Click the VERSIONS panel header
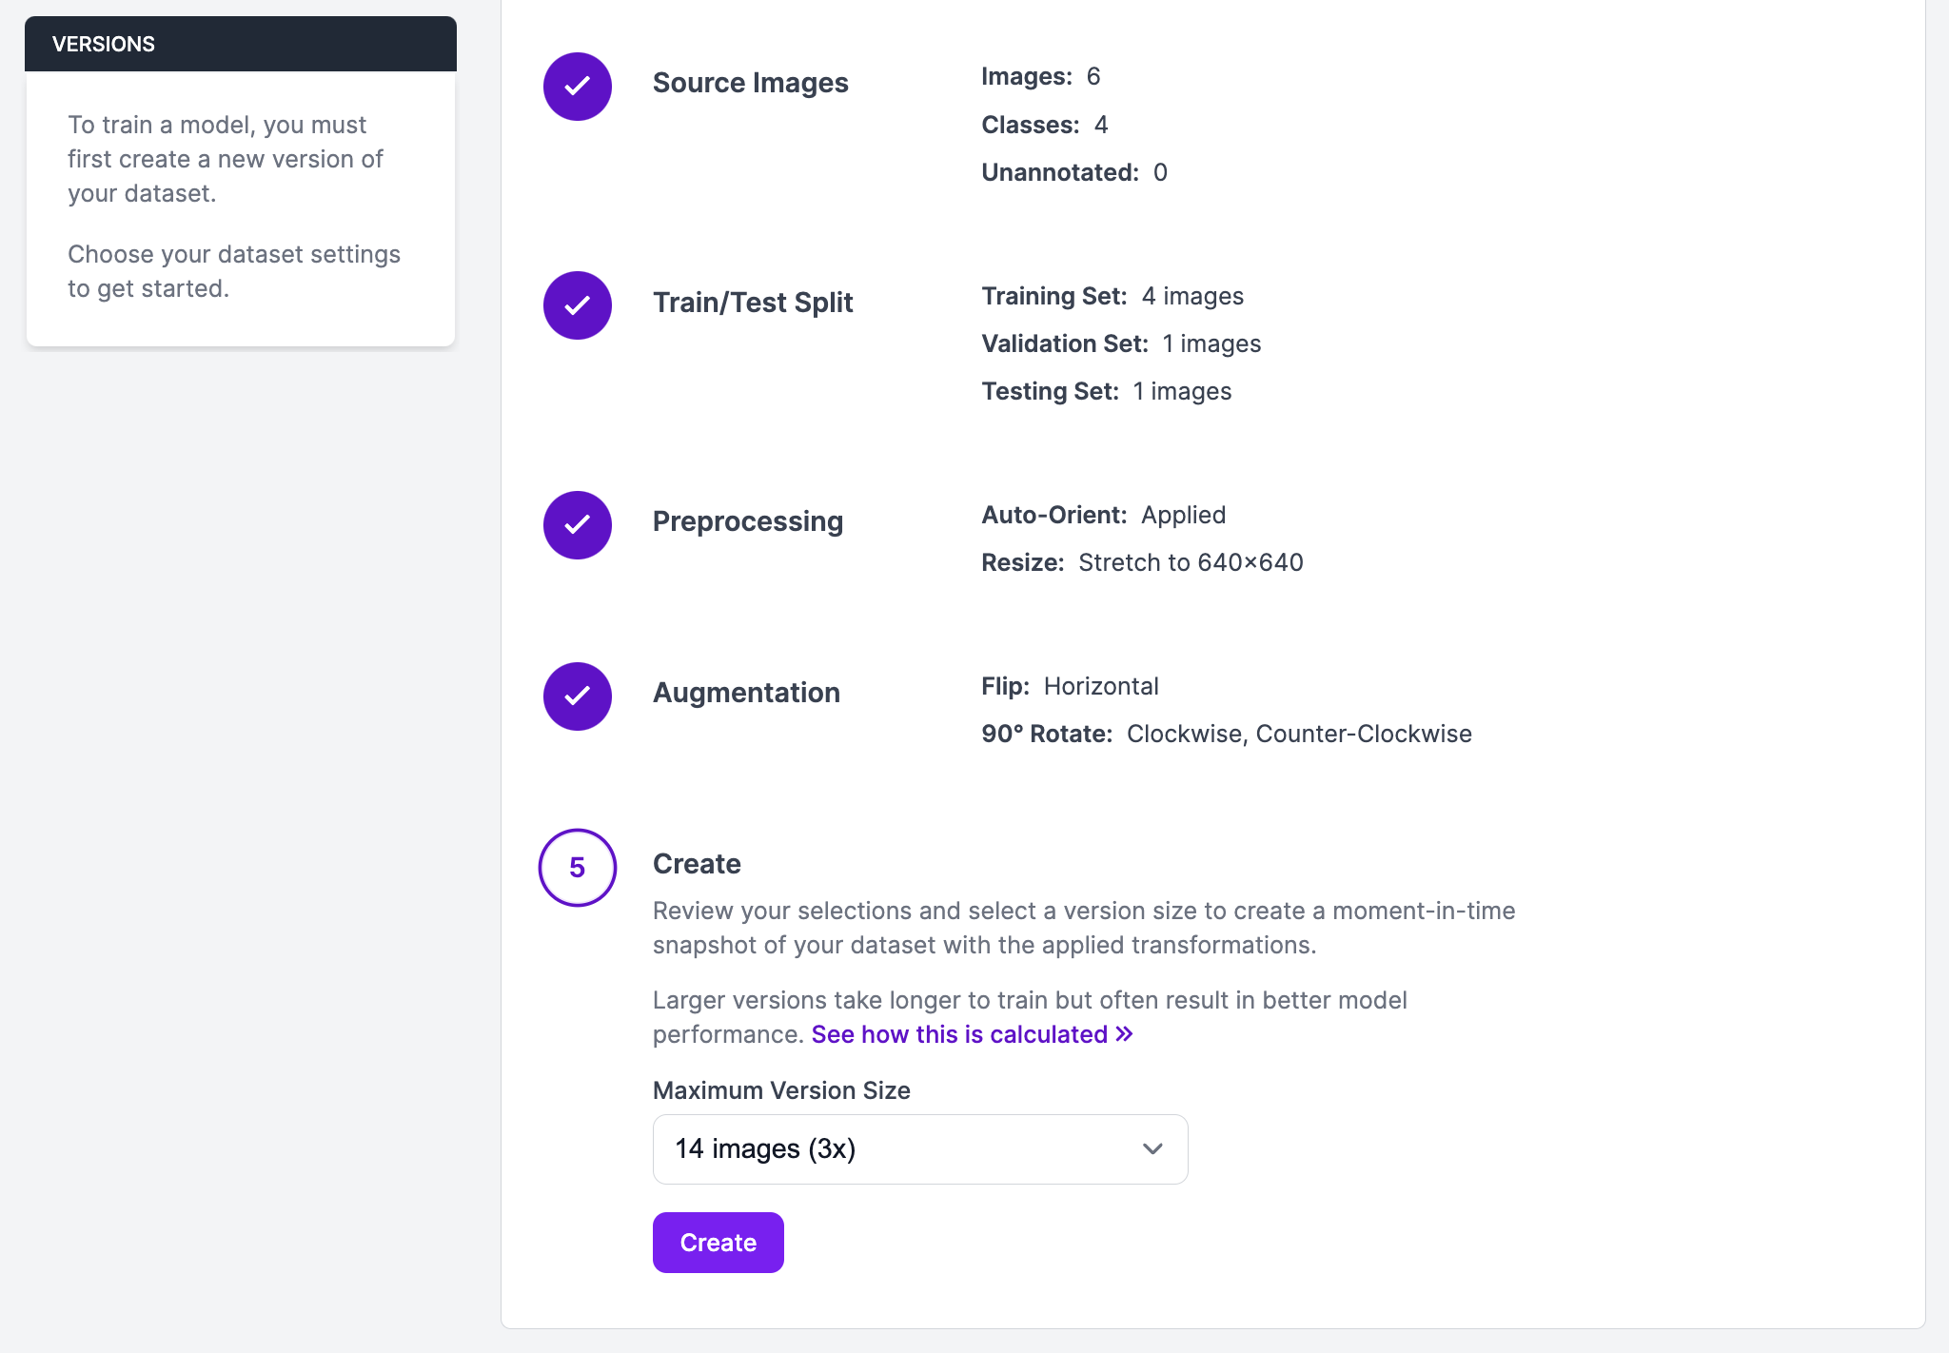1949x1353 pixels. pos(104,44)
